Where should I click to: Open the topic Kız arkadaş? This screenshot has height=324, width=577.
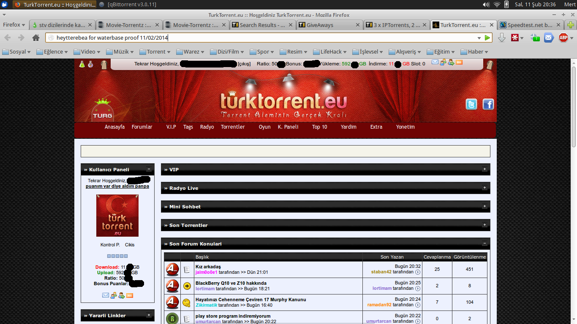coord(208,267)
